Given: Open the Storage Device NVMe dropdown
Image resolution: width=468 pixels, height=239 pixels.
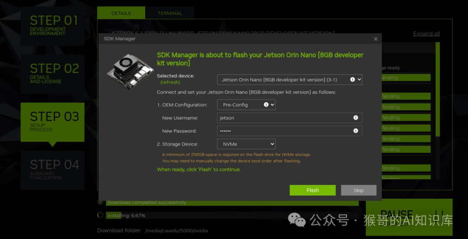Looking at the screenshot, I should click(x=246, y=144).
